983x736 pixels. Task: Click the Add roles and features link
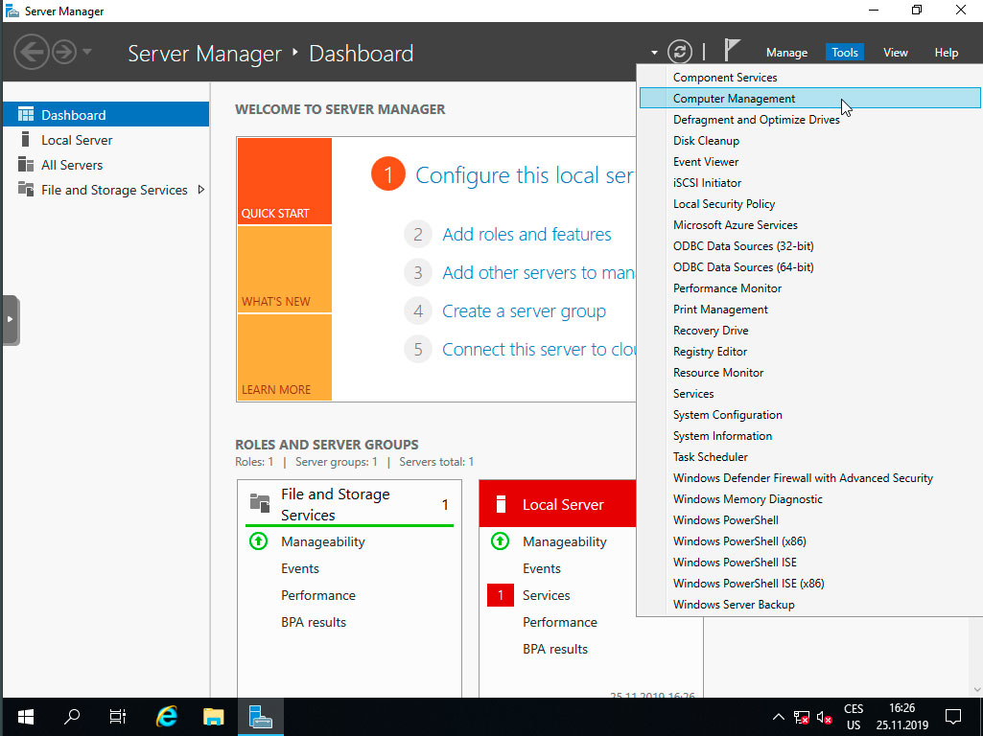[527, 234]
